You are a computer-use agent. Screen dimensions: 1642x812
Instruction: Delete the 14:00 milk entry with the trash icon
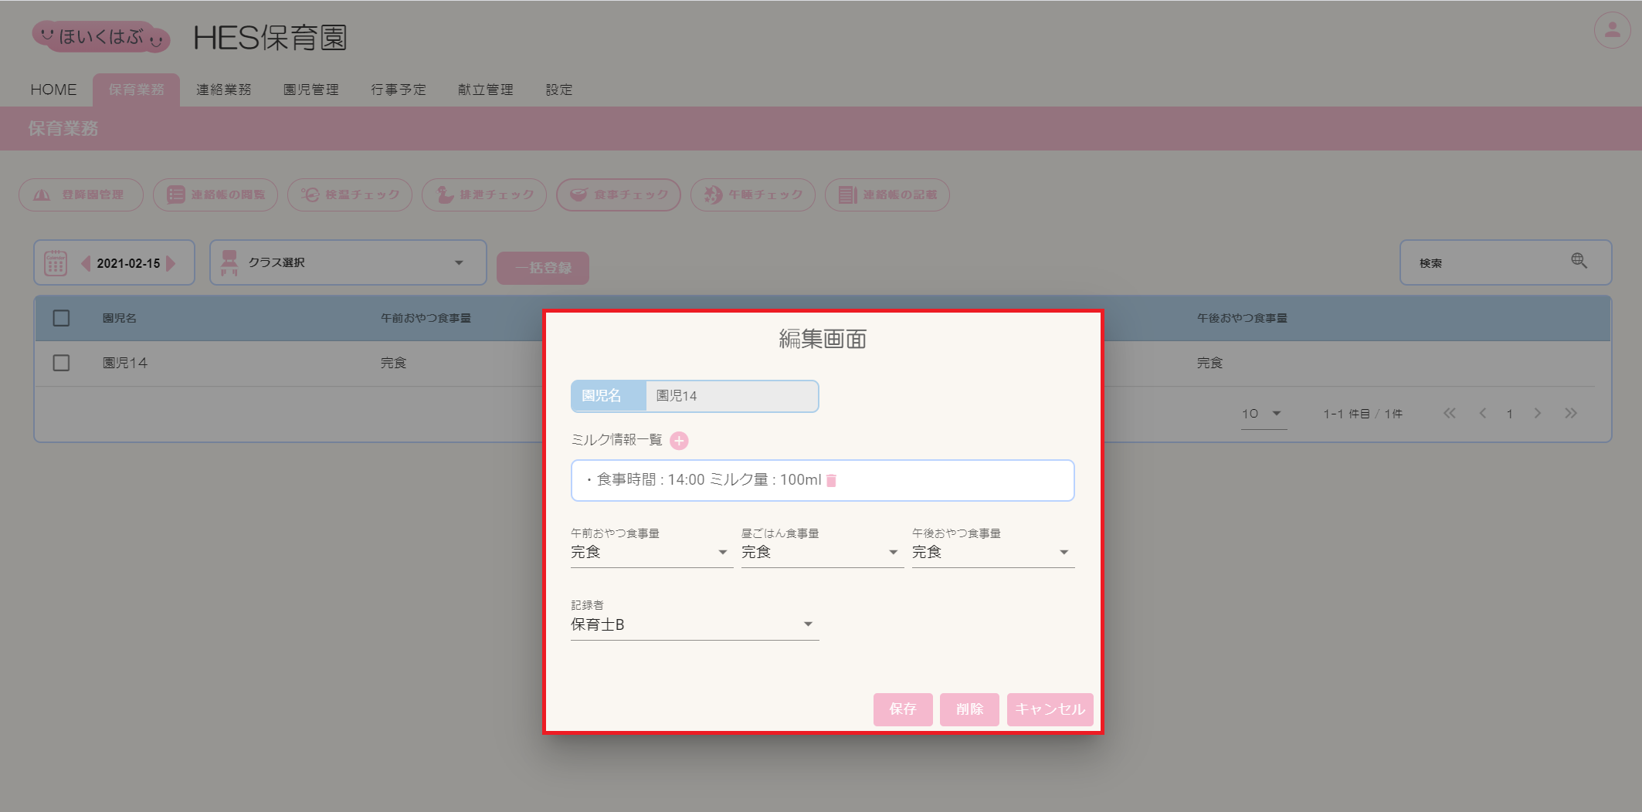(831, 480)
